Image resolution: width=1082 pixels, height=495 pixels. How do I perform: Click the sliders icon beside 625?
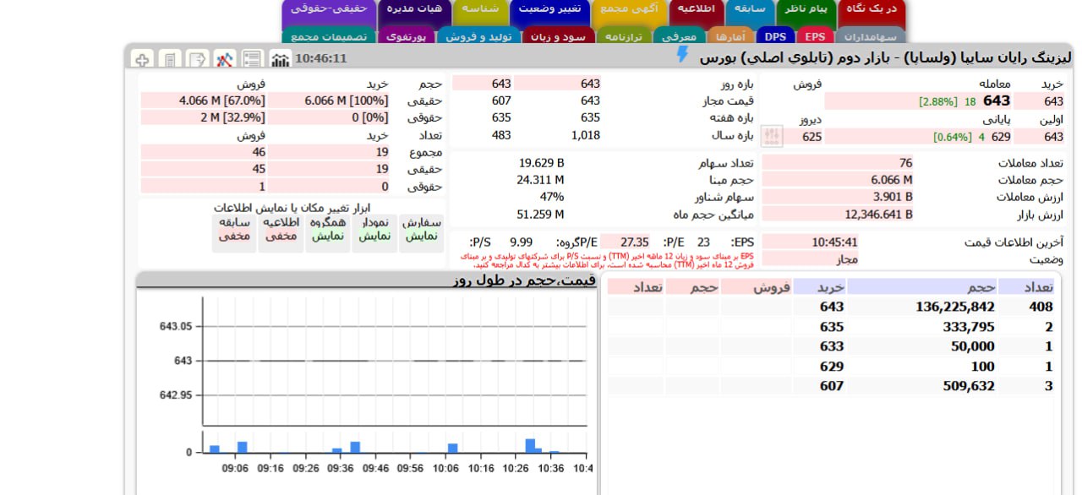click(x=772, y=136)
